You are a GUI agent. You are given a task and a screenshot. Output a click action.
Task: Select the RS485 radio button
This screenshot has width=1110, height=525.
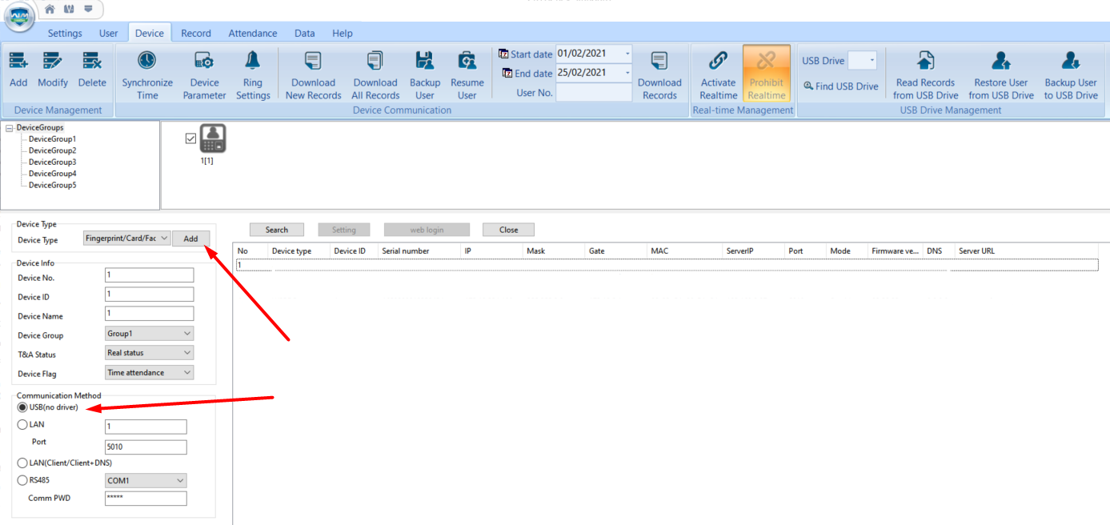click(22, 481)
